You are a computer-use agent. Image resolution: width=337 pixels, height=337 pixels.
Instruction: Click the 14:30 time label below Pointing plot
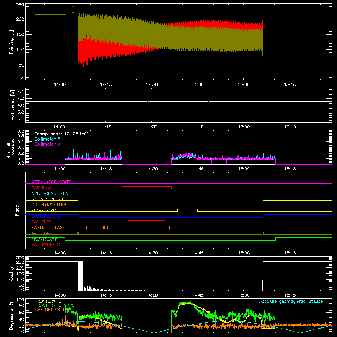click(152, 85)
